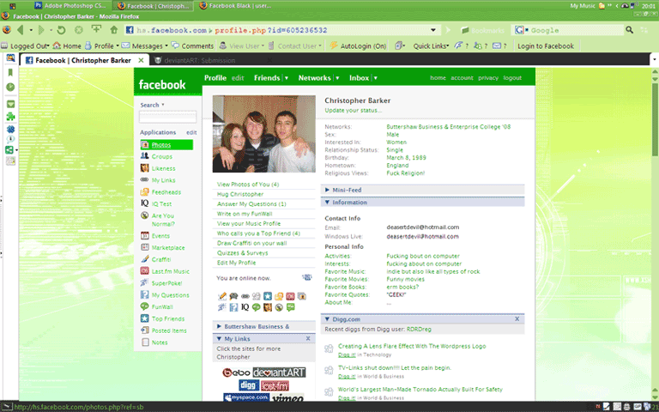Click the online chat icon beside 'online now'
The width and height of the screenshot is (659, 412).
point(307,277)
